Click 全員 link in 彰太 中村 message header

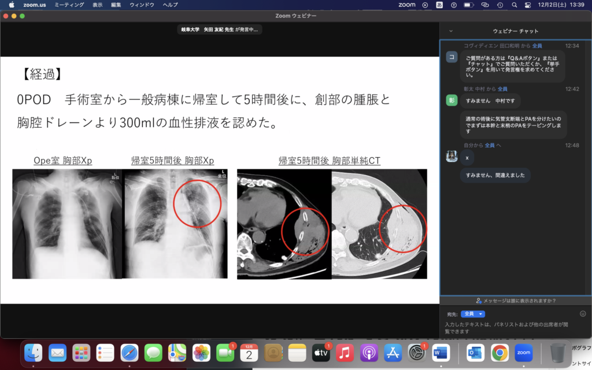(502, 89)
